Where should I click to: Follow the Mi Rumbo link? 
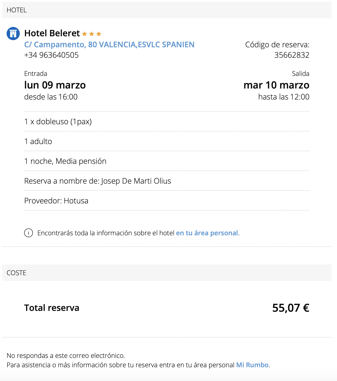click(252, 365)
